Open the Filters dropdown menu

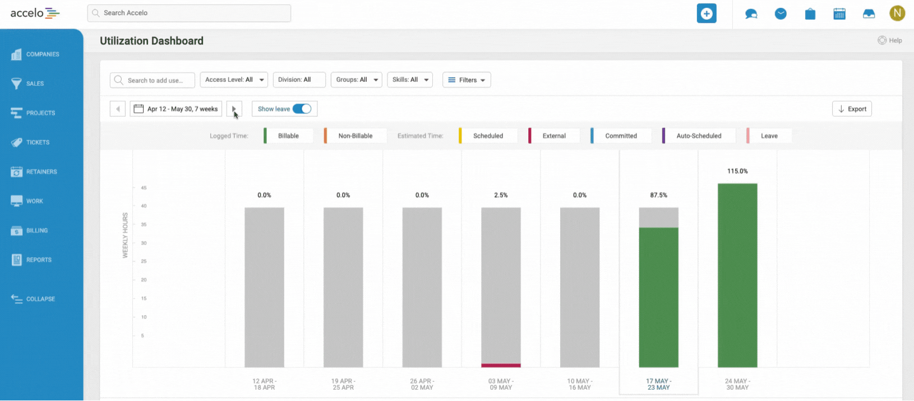tap(467, 80)
